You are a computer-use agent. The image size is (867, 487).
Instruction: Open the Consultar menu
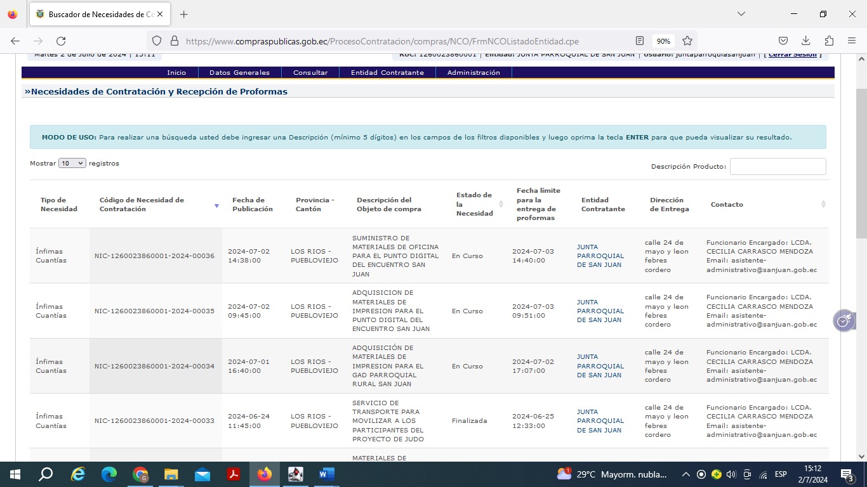coord(310,73)
